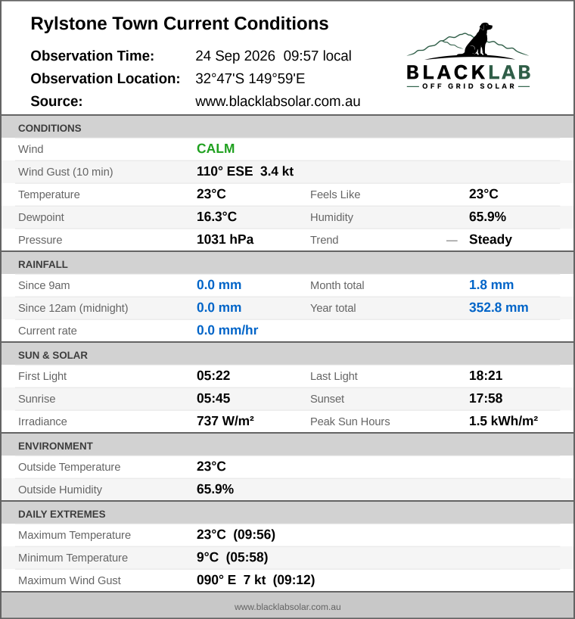The height and width of the screenshot is (619, 575).
Task: Click the Since 9am rainfall value 0.0 mm
Action: (219, 285)
